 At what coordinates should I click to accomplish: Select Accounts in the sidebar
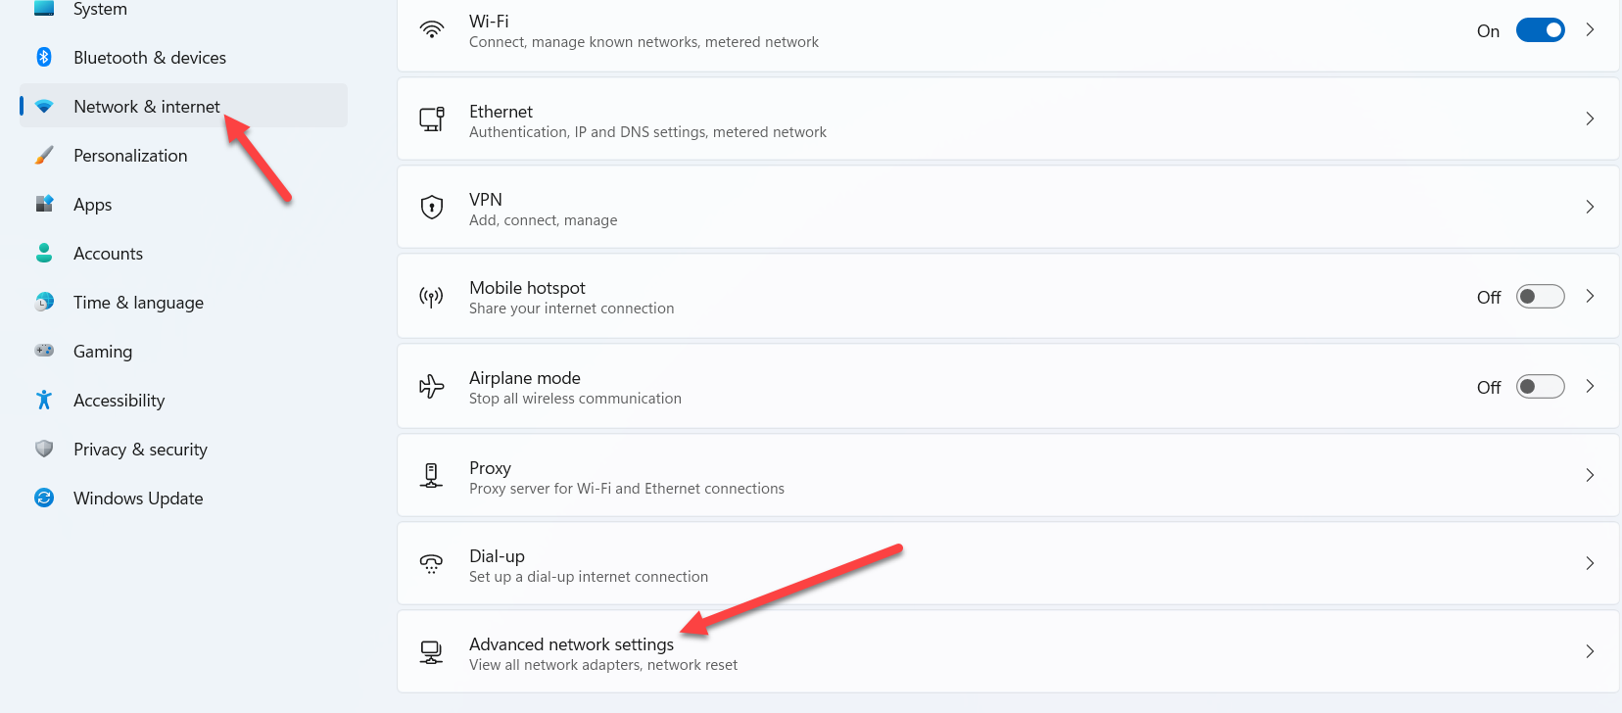pyautogui.click(x=108, y=254)
